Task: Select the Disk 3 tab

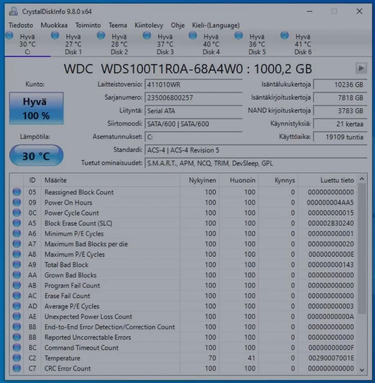Action: 165,44
